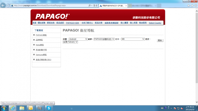
Task: Open the device dropdown showing Android
Action: (x=78, y=39)
